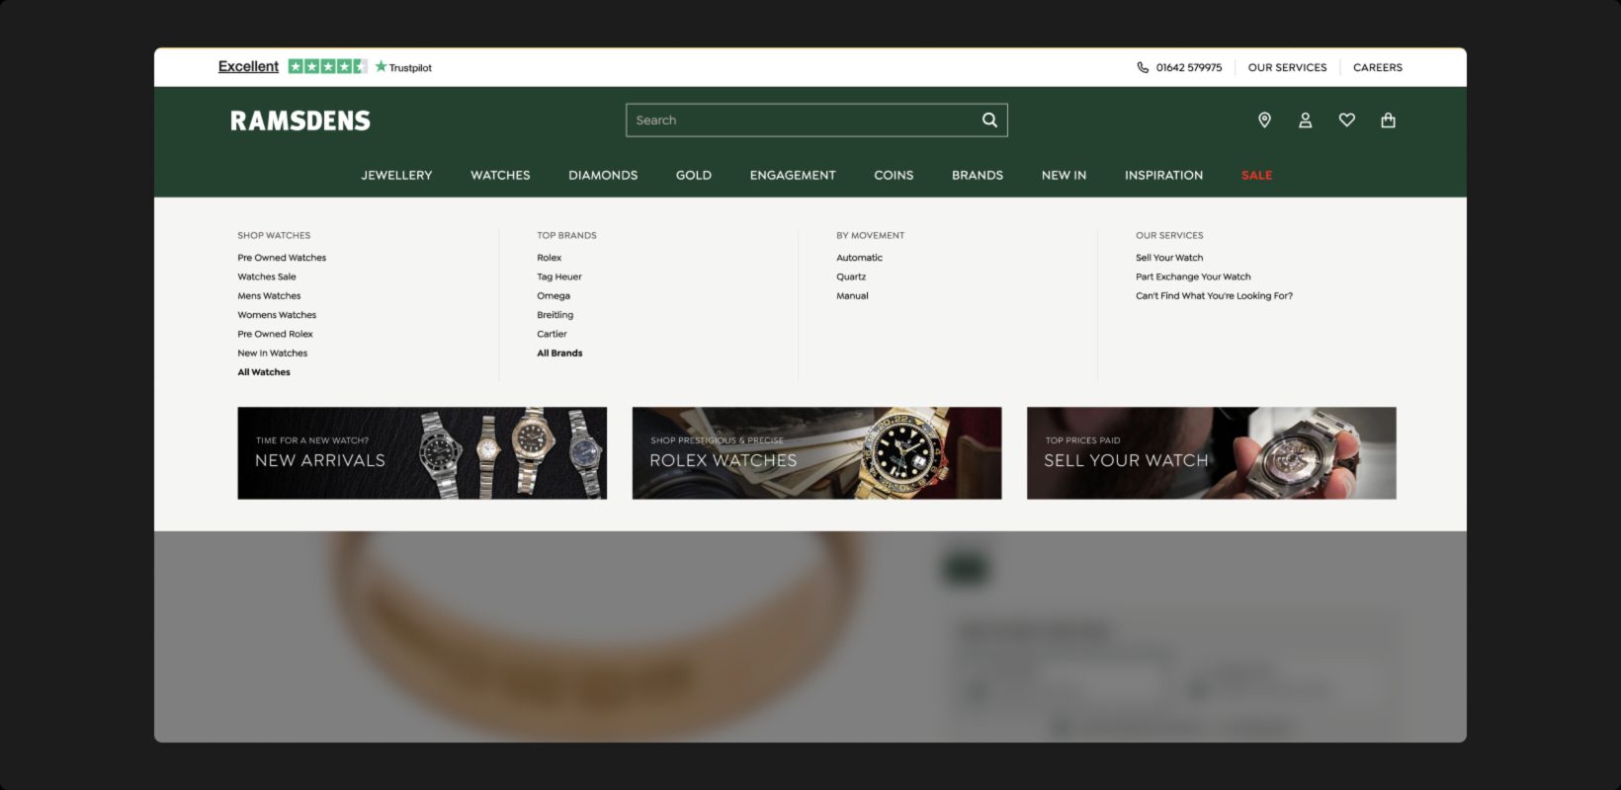Click the search magnifier icon
1621x790 pixels.
(989, 120)
